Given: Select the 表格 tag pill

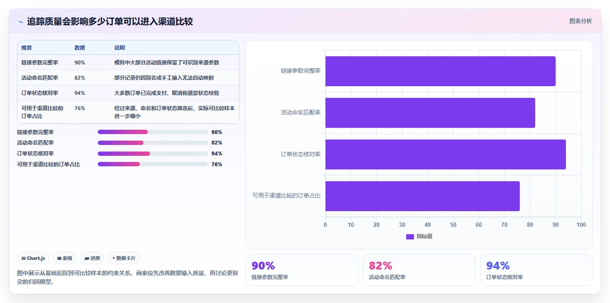Looking at the screenshot, I should pos(65,258).
